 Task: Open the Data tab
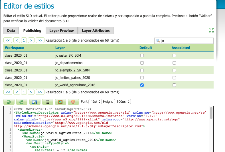11,31
